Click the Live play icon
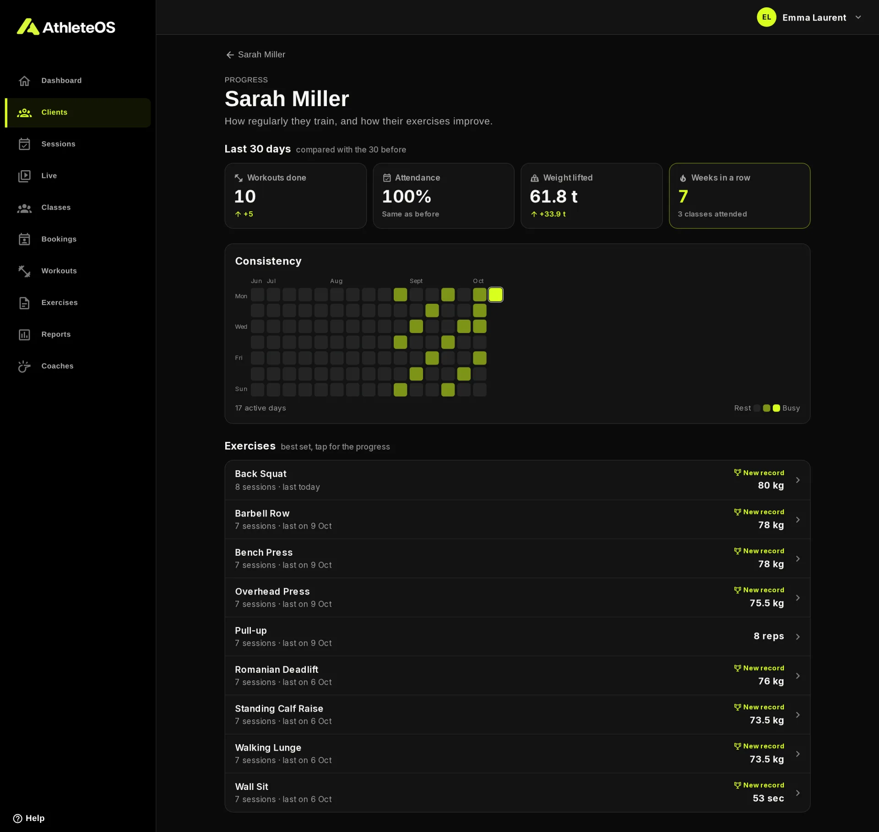Image resolution: width=879 pixels, height=832 pixels. 24,176
